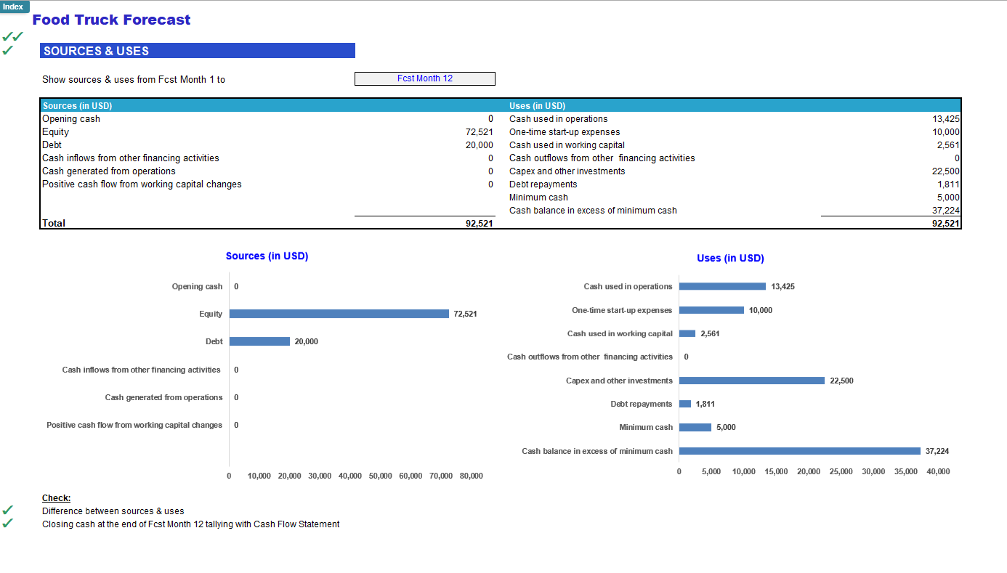Viewport: 1007px width, 573px height.
Task: Select the 37,224 data label in Uses chart
Action: pos(937,451)
